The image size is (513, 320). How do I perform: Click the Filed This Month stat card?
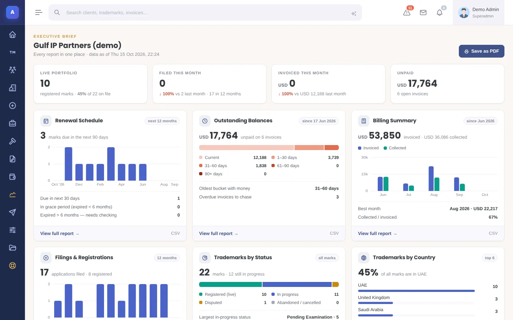tap(209, 84)
